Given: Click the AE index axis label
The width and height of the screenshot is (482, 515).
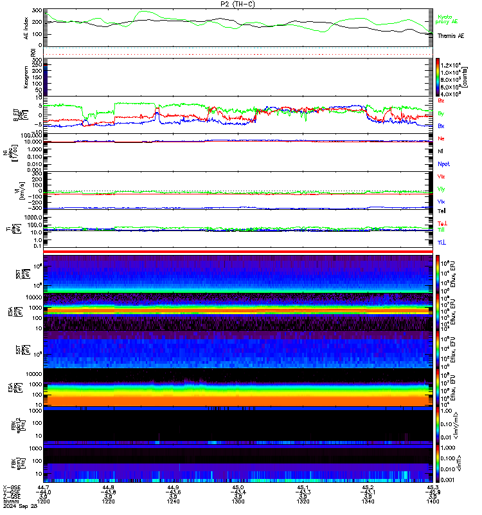Looking at the screenshot, I should pyautogui.click(x=26, y=28).
